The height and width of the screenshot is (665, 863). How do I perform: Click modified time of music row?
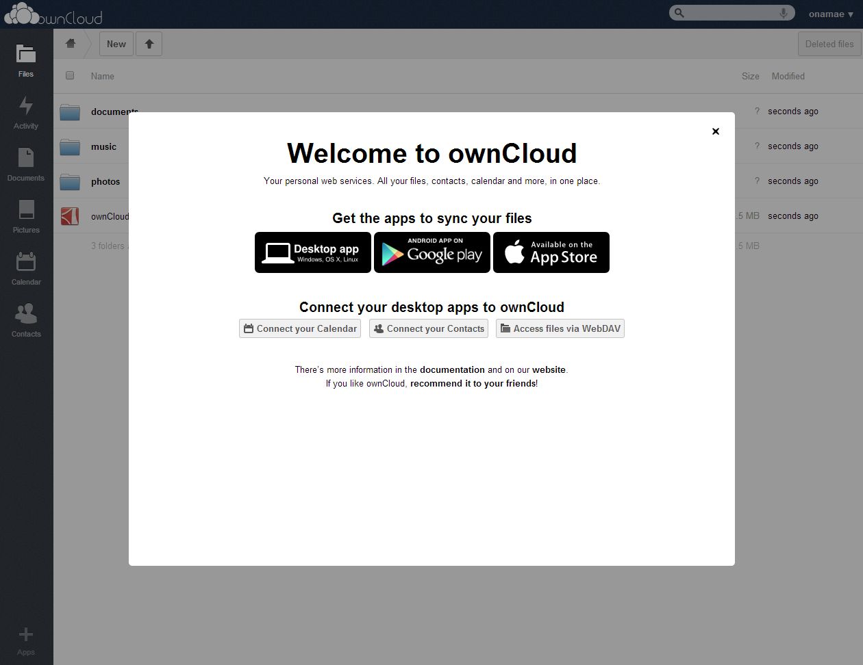pos(793,146)
